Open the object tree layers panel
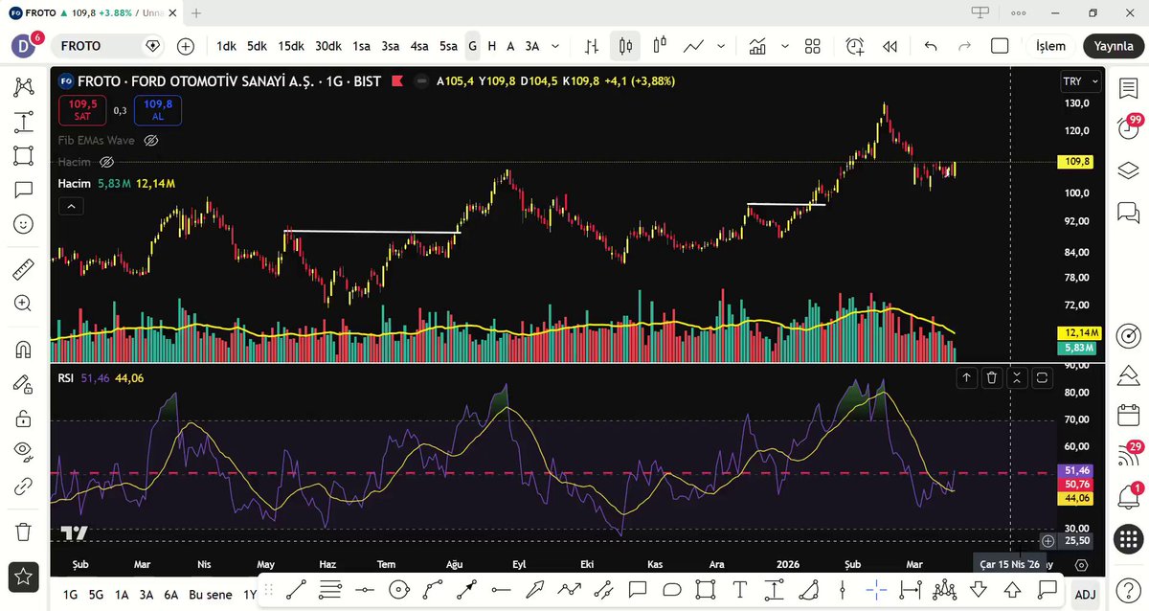This screenshot has width=1149, height=611. click(x=1129, y=170)
